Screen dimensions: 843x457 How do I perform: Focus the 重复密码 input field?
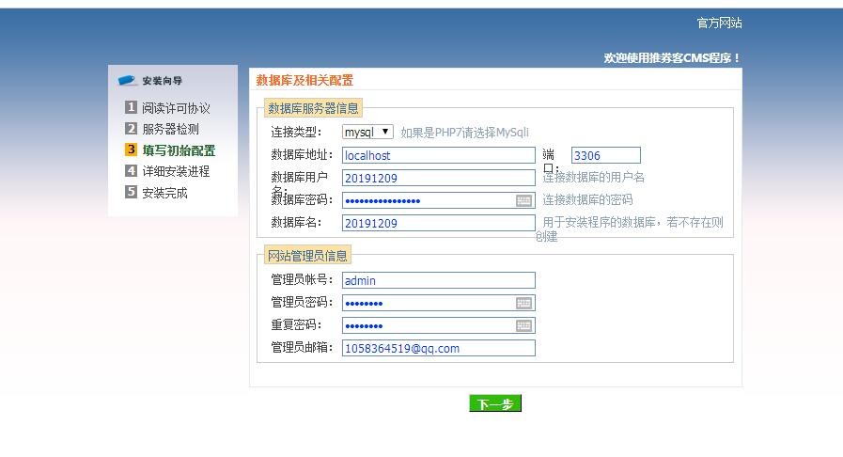pos(428,325)
